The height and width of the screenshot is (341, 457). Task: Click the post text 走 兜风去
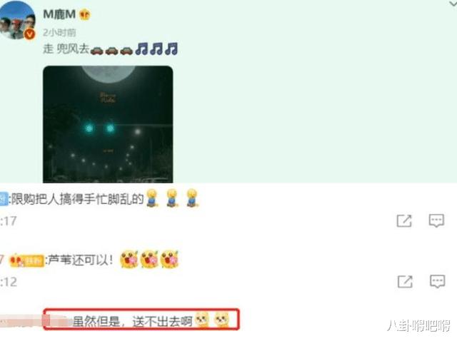click(x=66, y=49)
